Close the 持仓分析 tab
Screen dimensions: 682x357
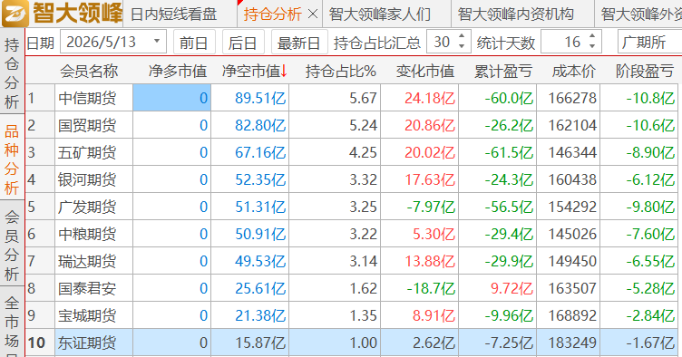tap(312, 14)
